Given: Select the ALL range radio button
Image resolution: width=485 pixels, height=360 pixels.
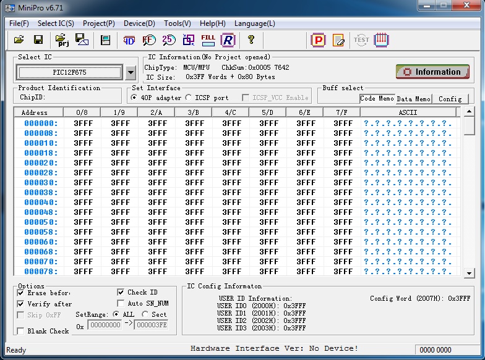Looking at the screenshot, I should pyautogui.click(x=116, y=314).
